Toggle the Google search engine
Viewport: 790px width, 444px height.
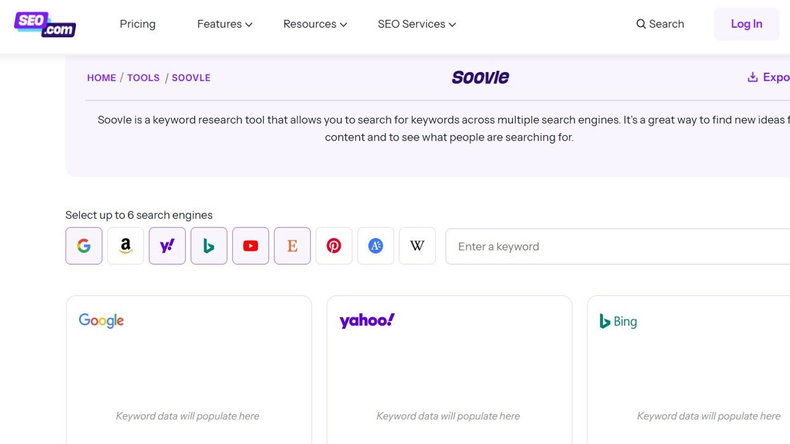84,245
